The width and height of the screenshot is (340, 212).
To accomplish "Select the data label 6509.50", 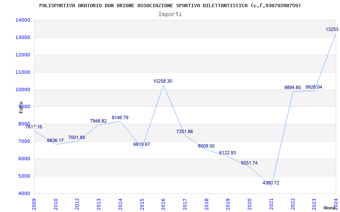I will (x=206, y=146).
